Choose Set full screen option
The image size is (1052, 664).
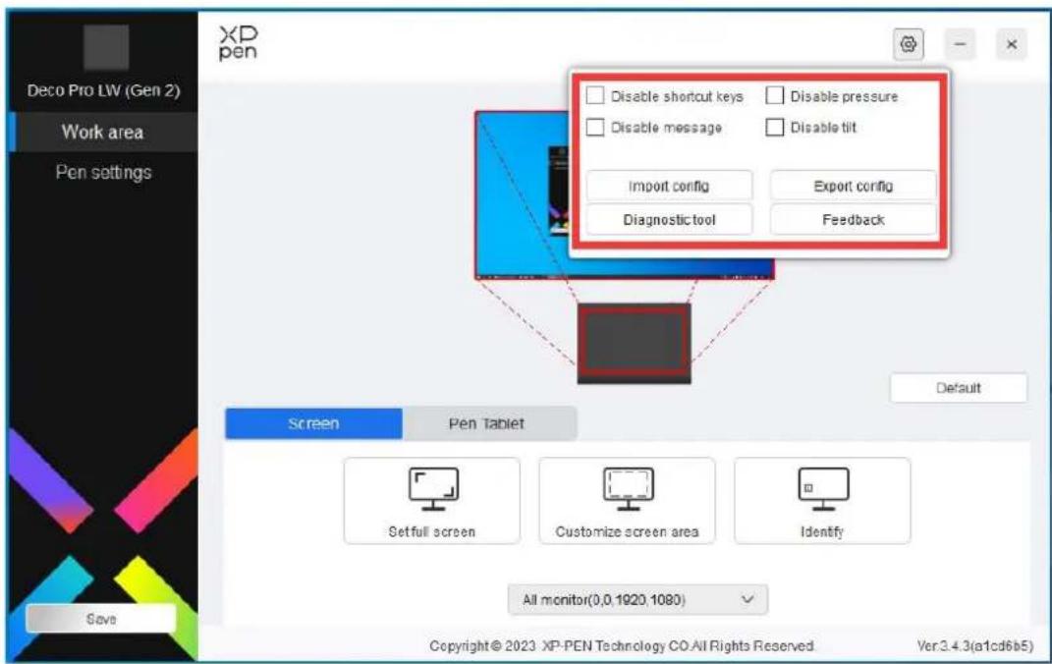[431, 500]
